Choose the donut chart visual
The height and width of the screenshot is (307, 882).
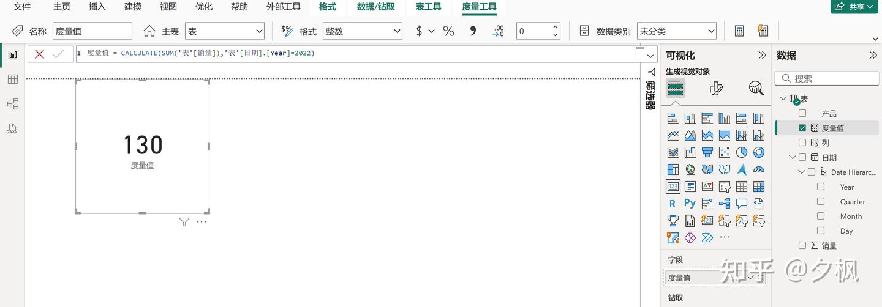pos(758,152)
